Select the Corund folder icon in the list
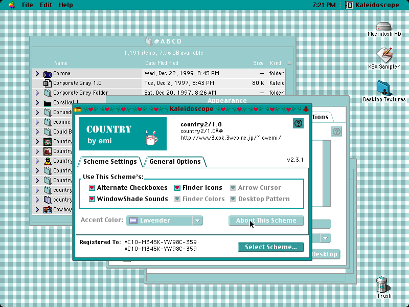The width and height of the screenshot is (409, 307). (47, 113)
